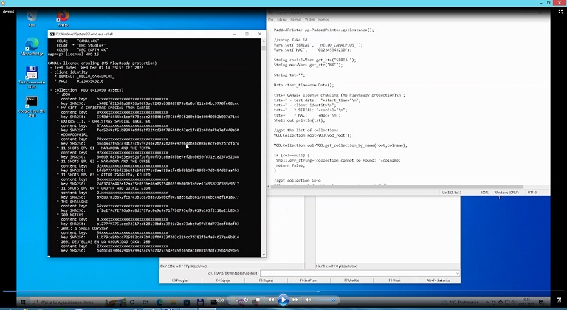Click 'UTF-8' in Notepad status bar
The width and height of the screenshot is (567, 310).
(x=532, y=193)
